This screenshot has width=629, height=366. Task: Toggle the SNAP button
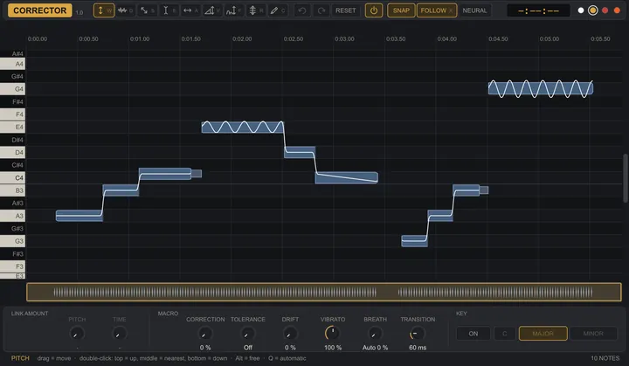[401, 10]
